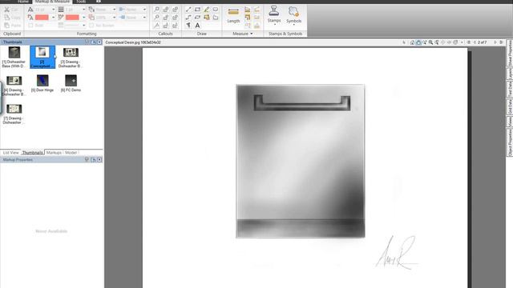Viewport: 513px width, 288px height.
Task: Switch to the Markups tab
Action: point(54,153)
